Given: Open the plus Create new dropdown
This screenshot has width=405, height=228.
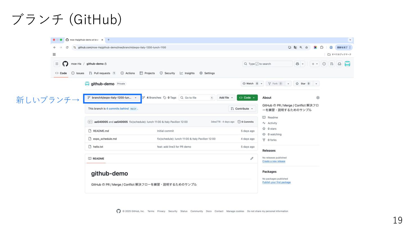Looking at the screenshot, I should (315, 64).
